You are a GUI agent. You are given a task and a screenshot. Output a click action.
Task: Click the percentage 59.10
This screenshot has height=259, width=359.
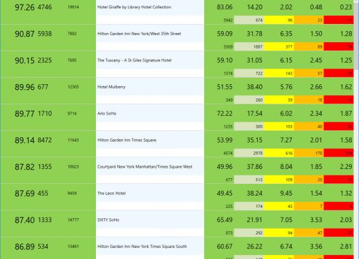coord(225,60)
